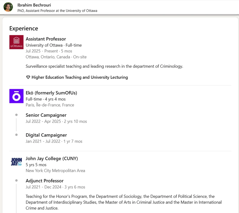239x213 pixels.
Task: Click the Experience section heading
Action: point(24,28)
